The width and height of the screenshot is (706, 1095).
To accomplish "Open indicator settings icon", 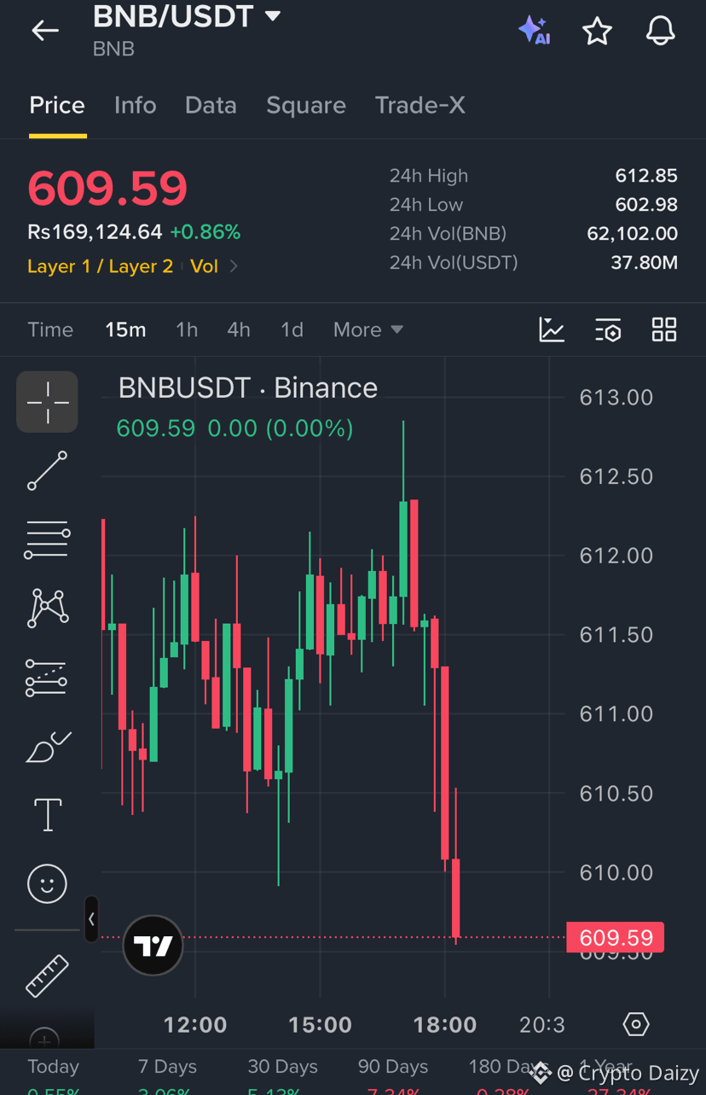I will coord(608,329).
